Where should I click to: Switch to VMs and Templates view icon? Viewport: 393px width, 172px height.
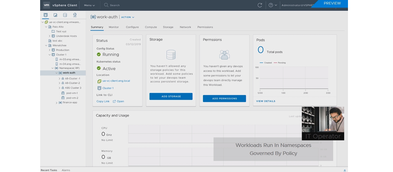(55, 15)
